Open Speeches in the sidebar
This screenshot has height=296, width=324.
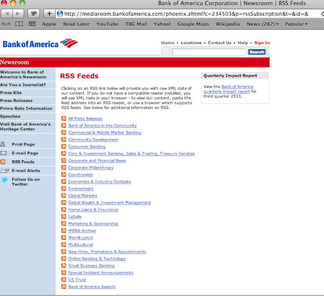click(10, 116)
